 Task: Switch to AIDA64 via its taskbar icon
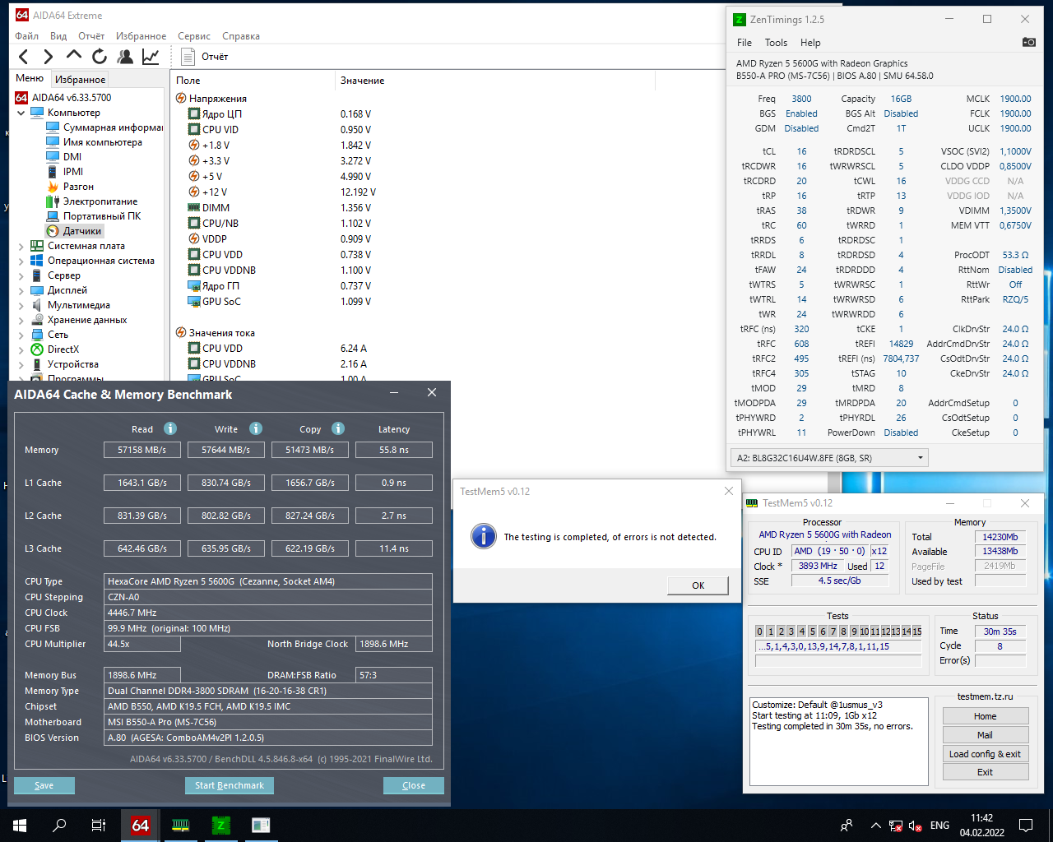(141, 826)
